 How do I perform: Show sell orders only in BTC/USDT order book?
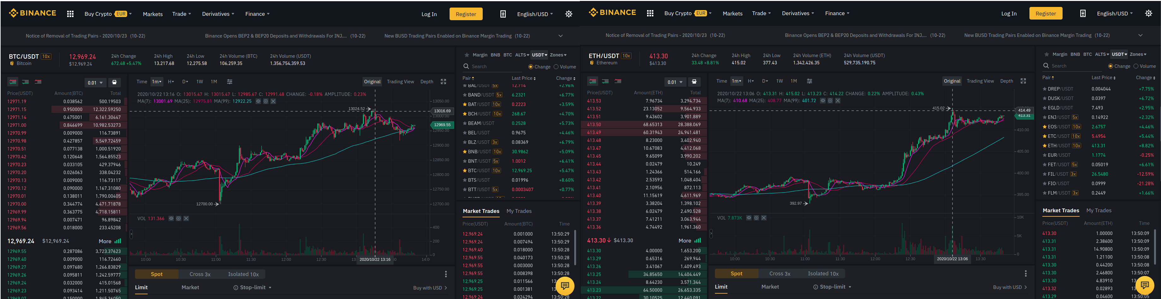(38, 82)
